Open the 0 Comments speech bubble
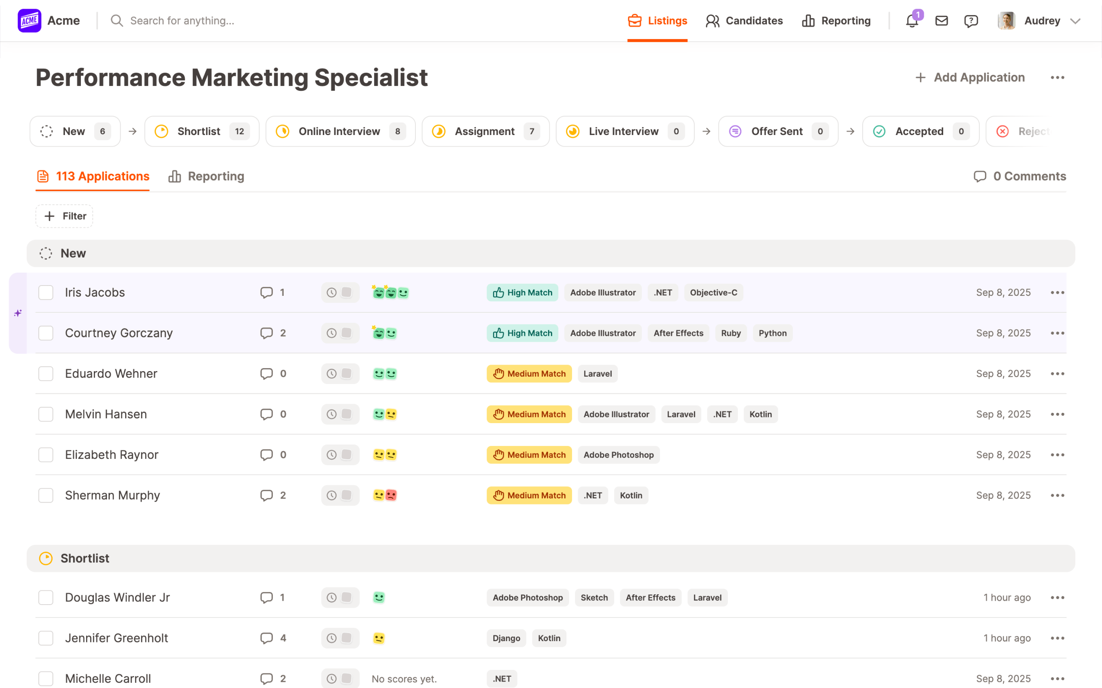 [980, 176]
